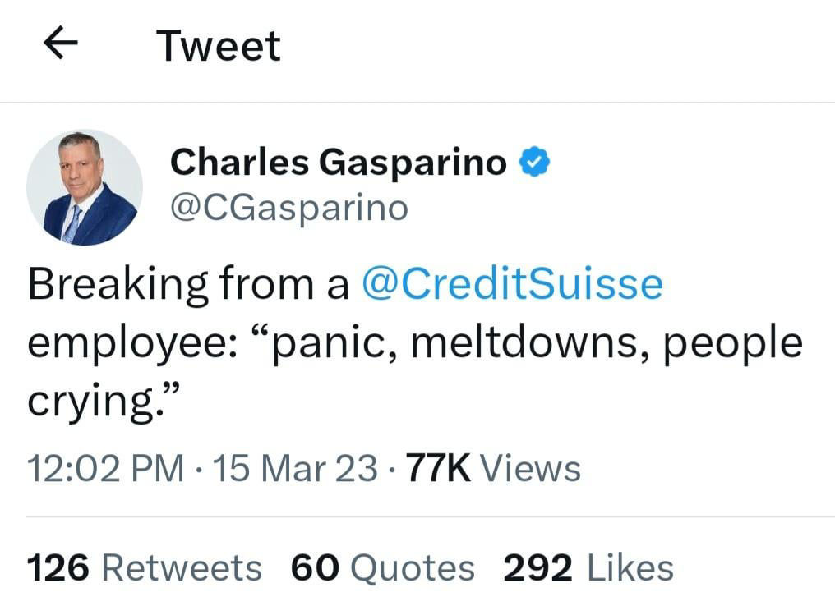This screenshot has width=835, height=606.
Task: Tap the back arrow icon
Action: point(60,43)
